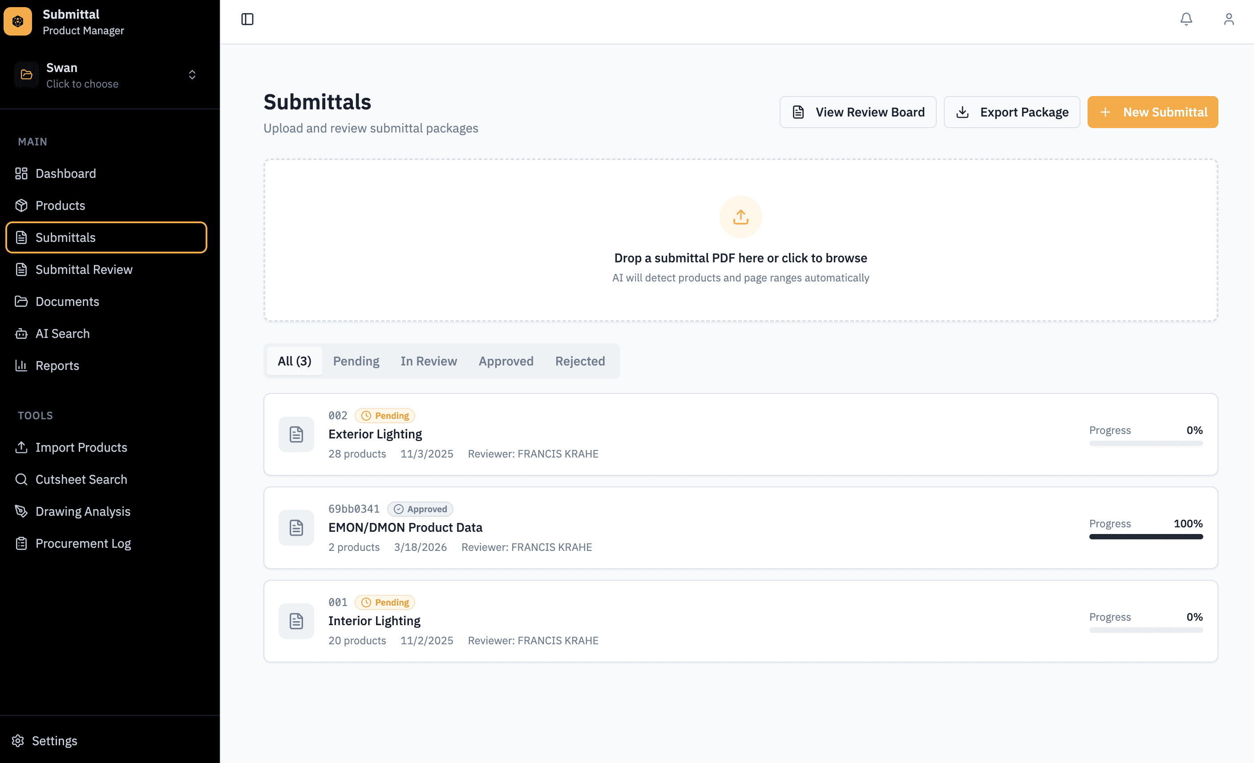Image resolution: width=1254 pixels, height=763 pixels.
Task: Open Settings at sidebar bottom
Action: point(54,741)
